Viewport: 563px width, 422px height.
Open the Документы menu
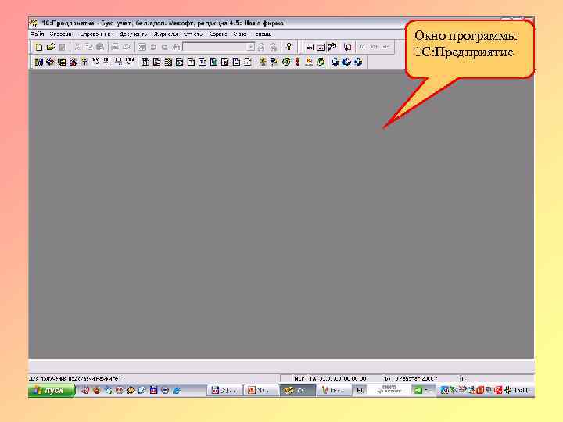[133, 34]
